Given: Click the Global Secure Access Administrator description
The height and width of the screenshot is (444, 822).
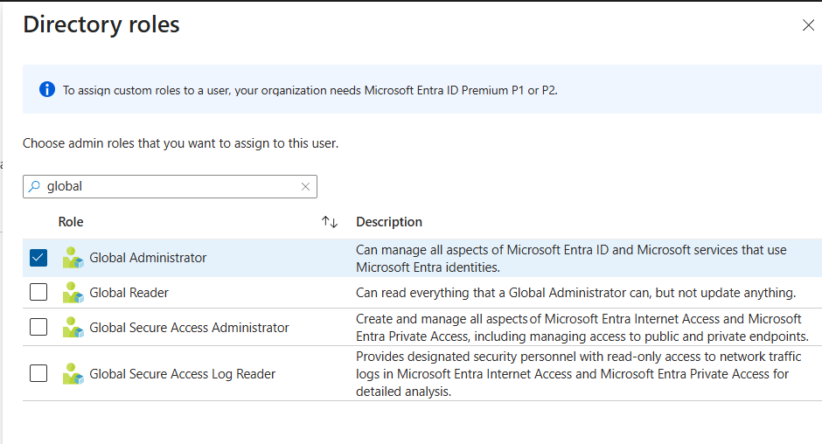Looking at the screenshot, I should tap(582, 328).
